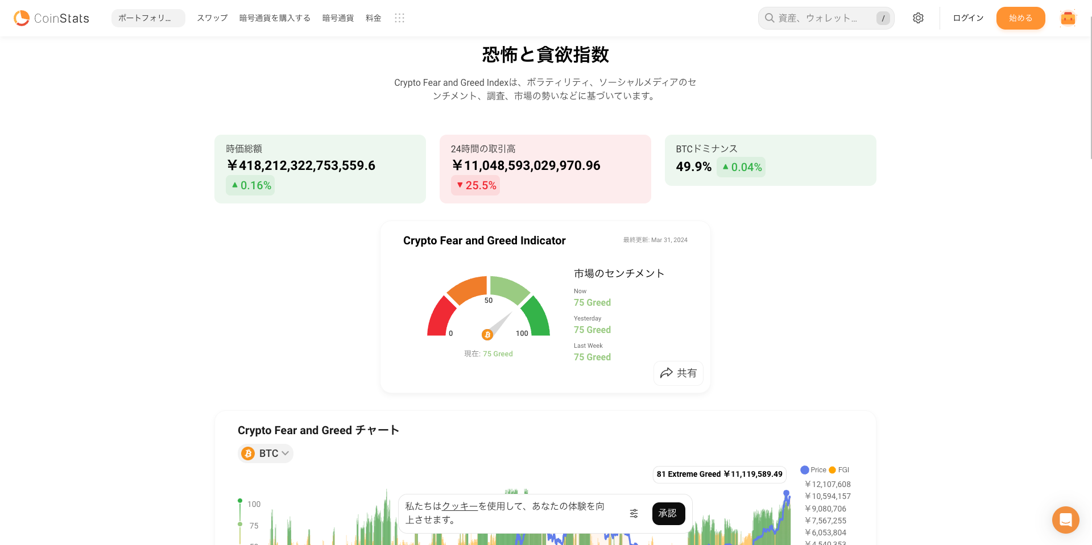Open the settings gear icon
Viewport: 1092px width, 545px height.
tap(918, 18)
